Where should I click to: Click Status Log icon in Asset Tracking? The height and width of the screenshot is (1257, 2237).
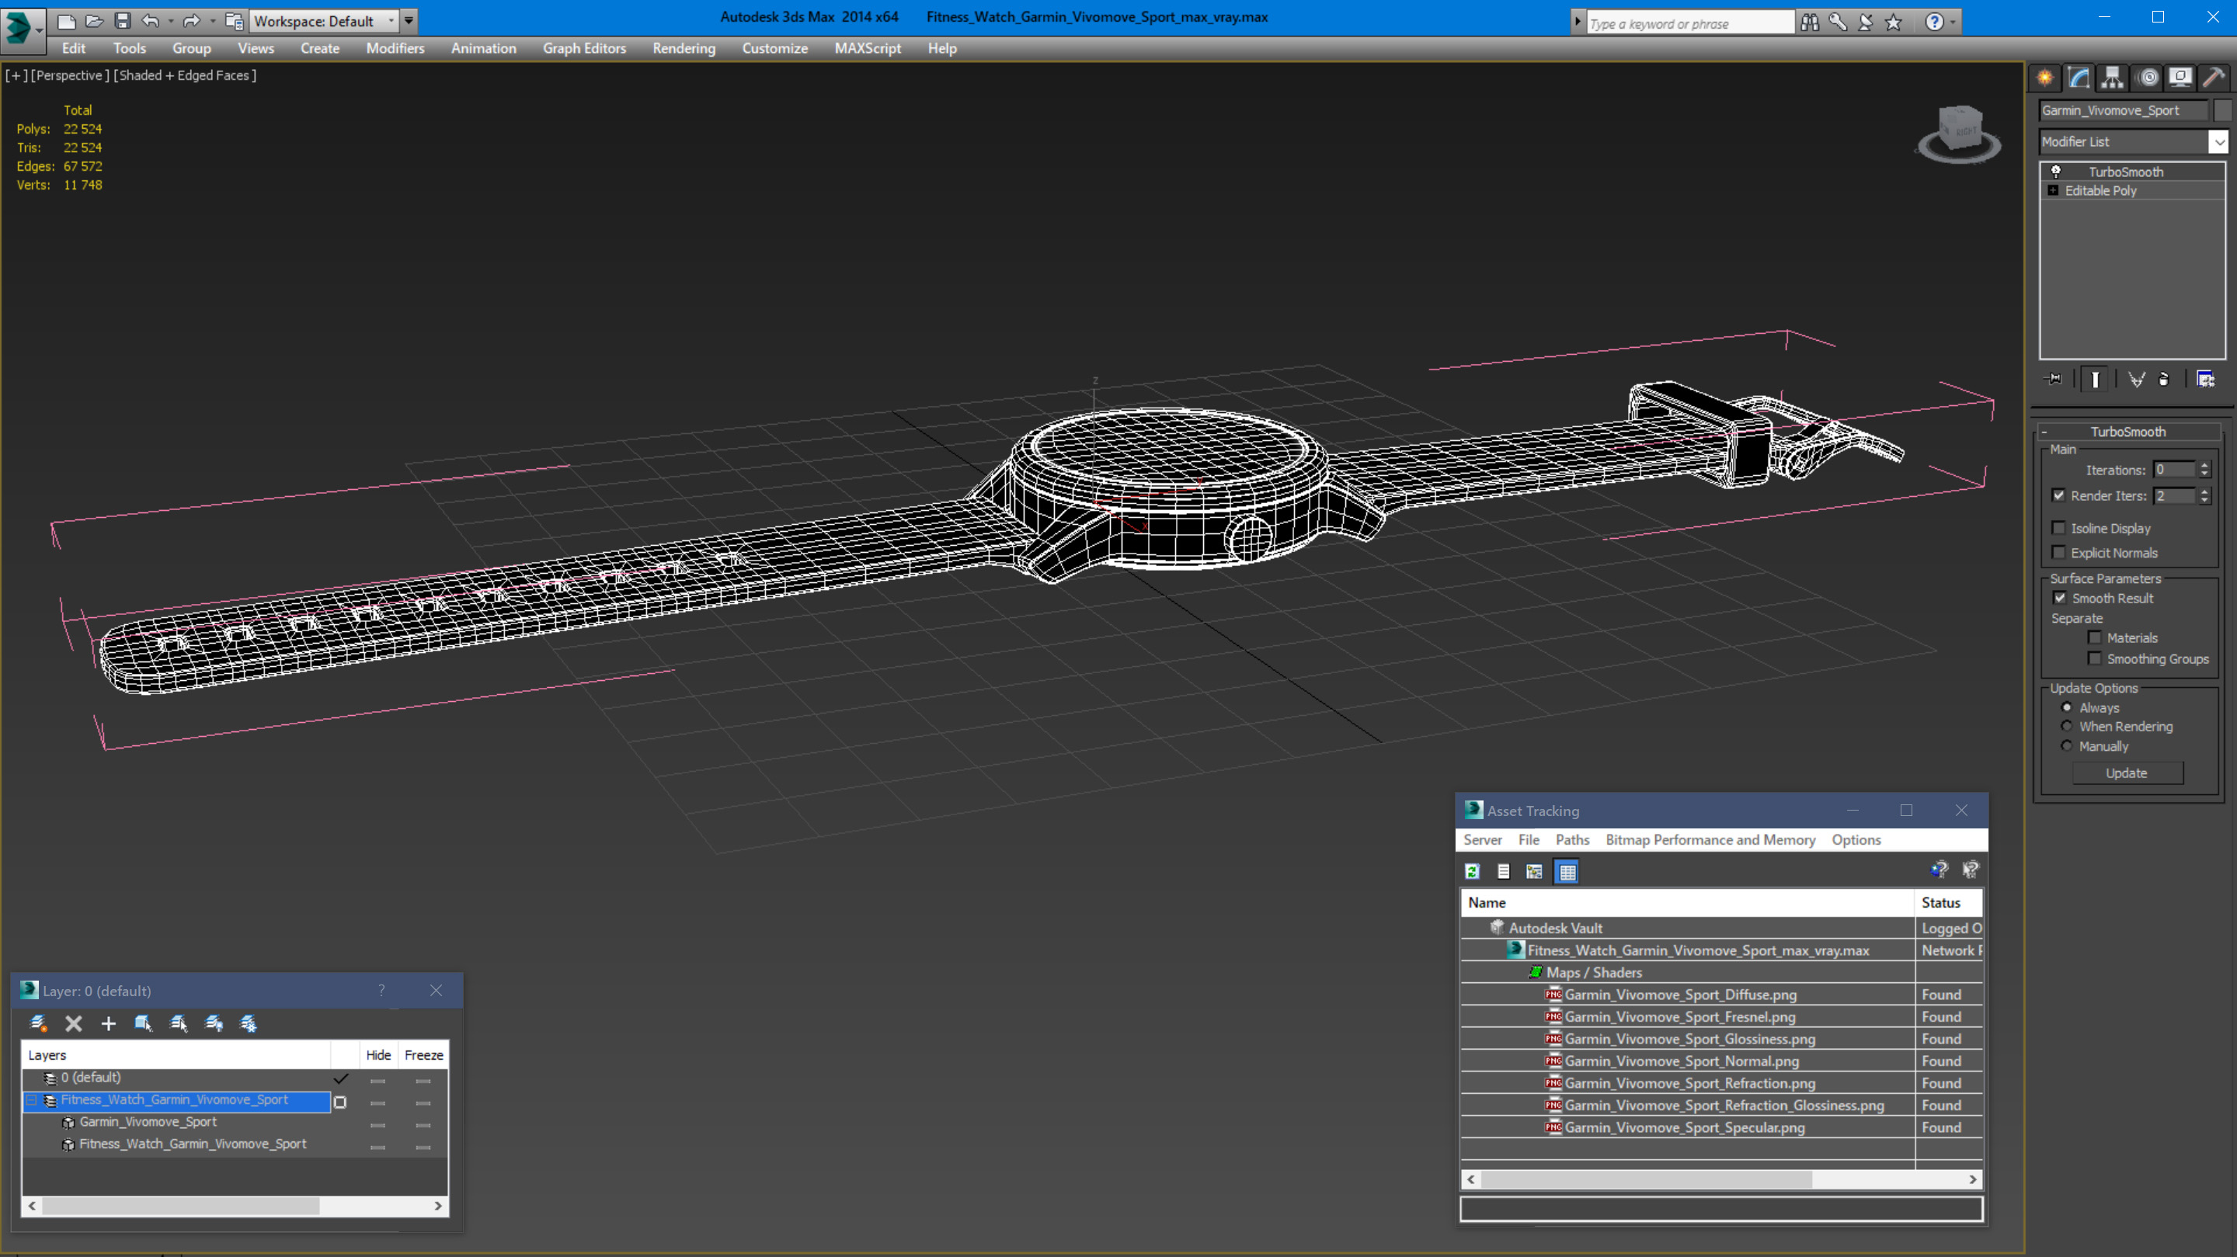point(1503,872)
